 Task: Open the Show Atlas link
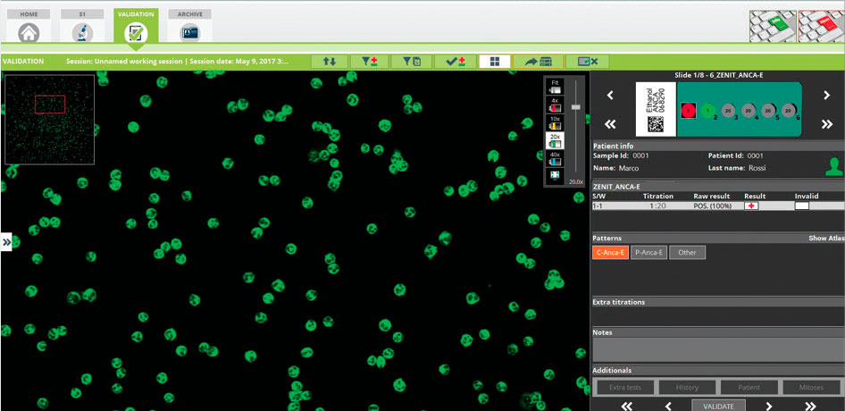pyautogui.click(x=824, y=239)
